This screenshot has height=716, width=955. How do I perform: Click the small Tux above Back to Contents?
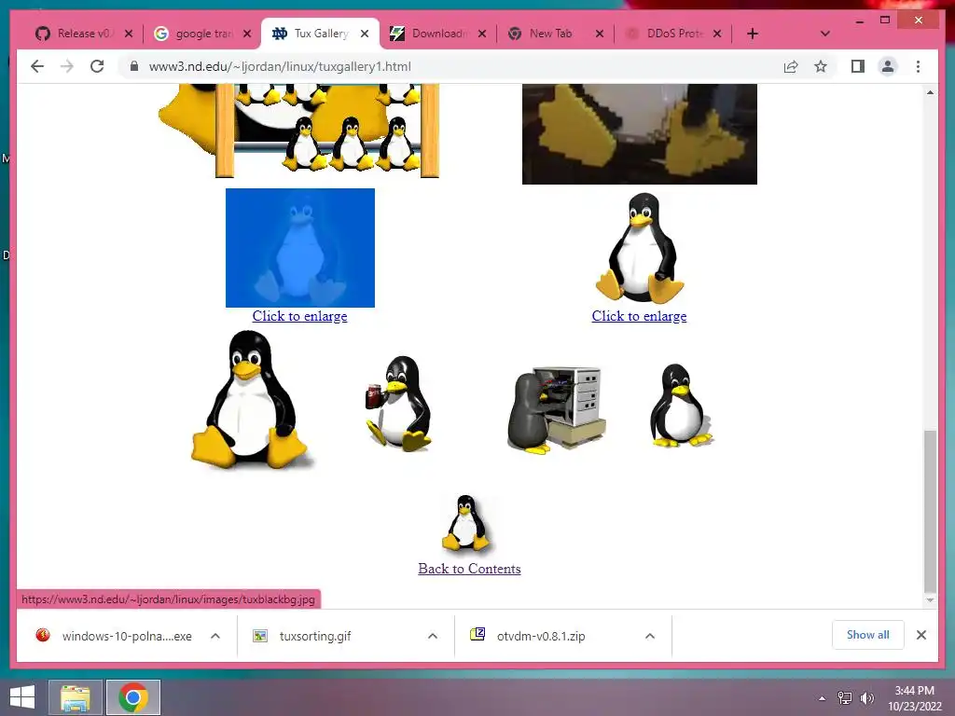[x=466, y=524]
